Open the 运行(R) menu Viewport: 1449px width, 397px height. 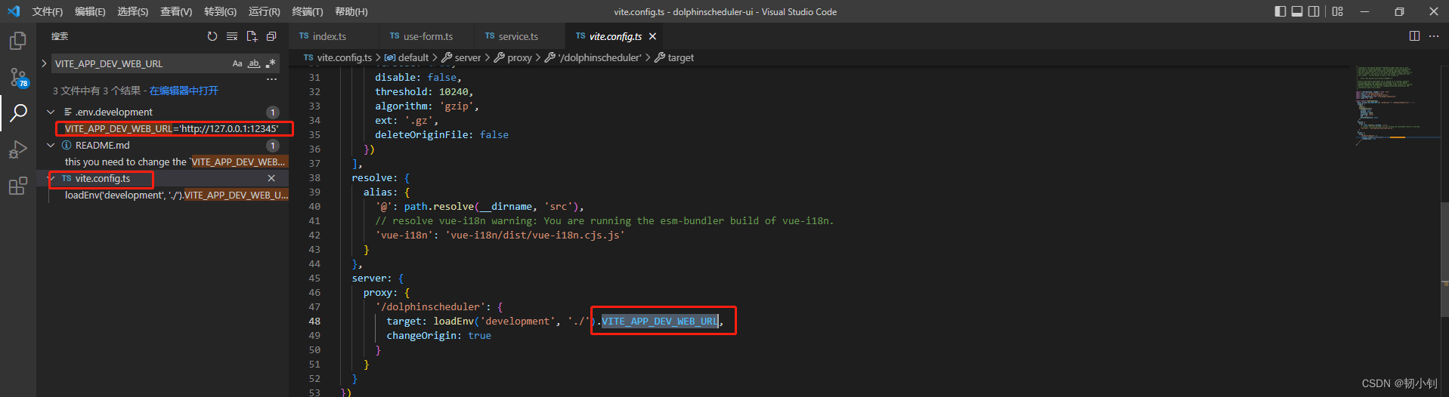(264, 11)
